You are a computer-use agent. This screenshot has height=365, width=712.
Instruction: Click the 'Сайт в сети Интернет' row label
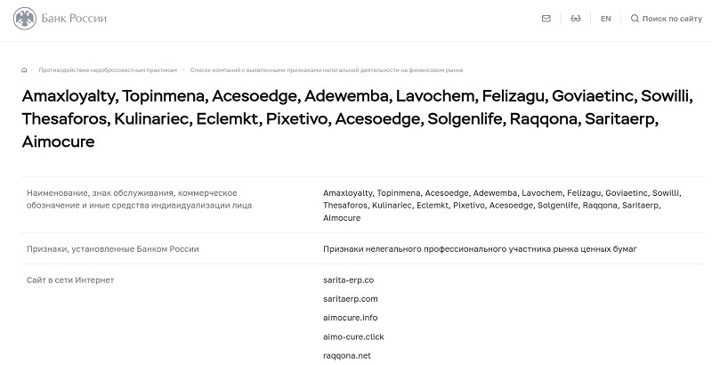[70, 280]
